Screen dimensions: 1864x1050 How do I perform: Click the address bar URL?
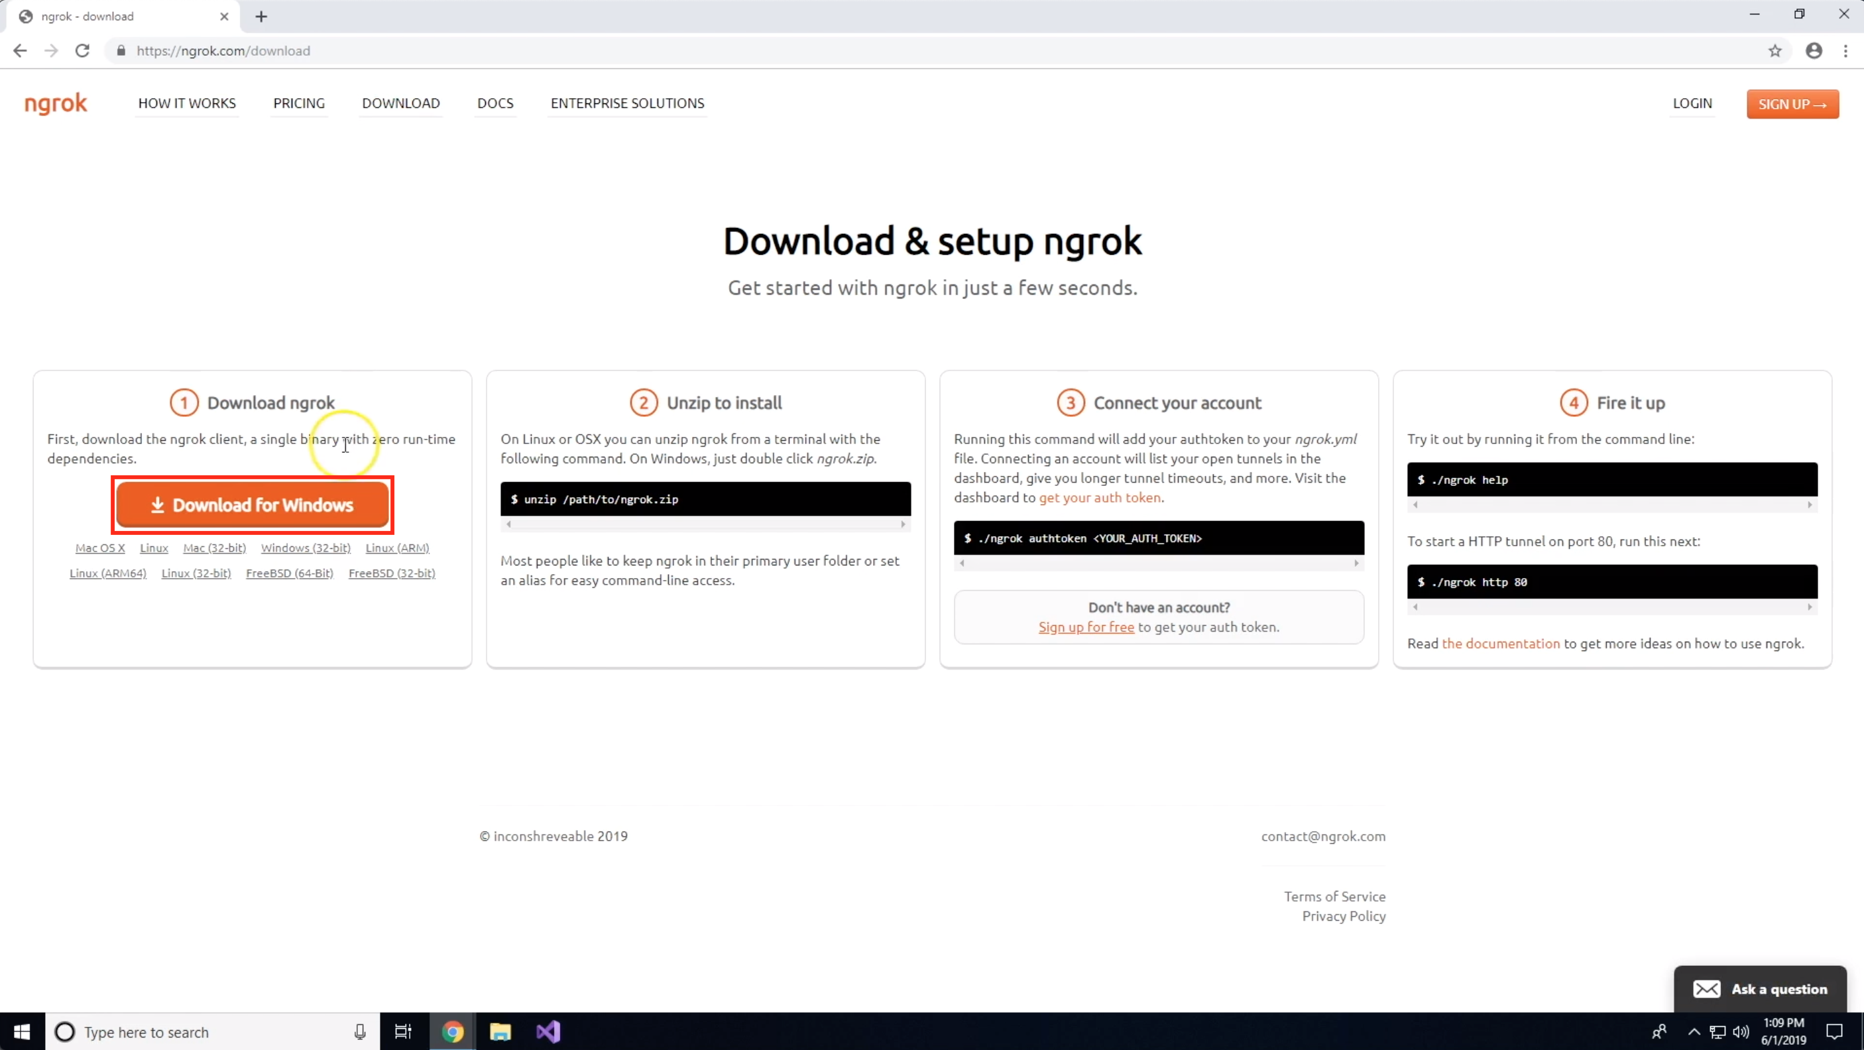(223, 50)
